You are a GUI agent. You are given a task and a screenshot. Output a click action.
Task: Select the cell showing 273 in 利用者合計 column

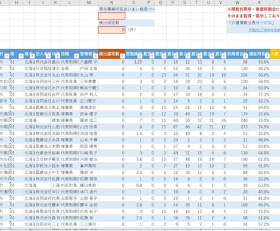click(237, 127)
